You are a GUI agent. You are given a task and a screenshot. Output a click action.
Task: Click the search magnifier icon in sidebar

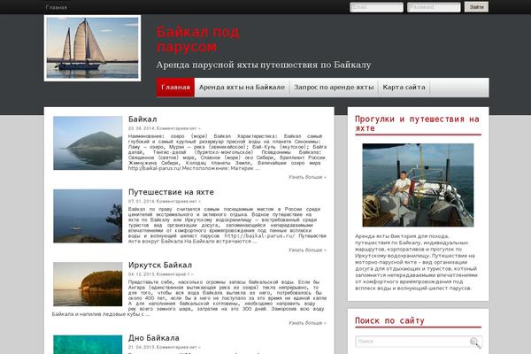pyautogui.click(x=475, y=342)
